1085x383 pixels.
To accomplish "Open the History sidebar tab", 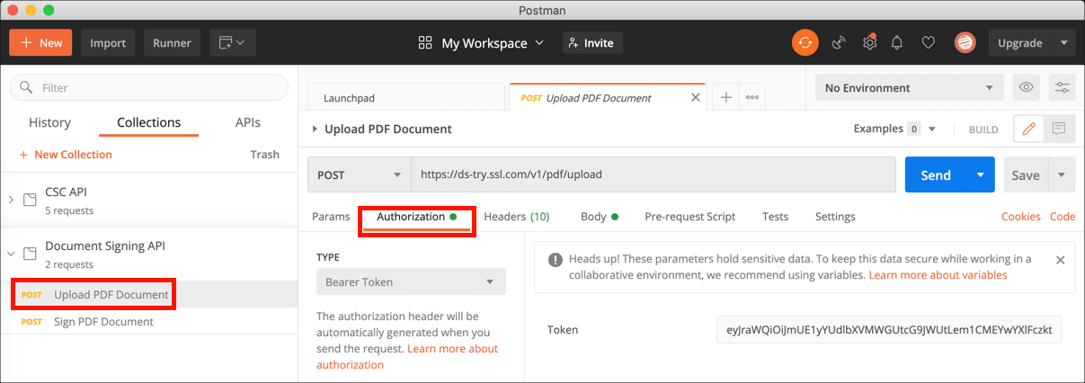I will (49, 123).
